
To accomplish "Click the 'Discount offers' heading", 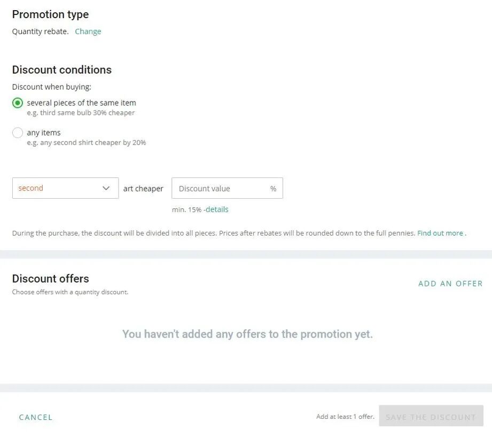I will click(x=50, y=279).
